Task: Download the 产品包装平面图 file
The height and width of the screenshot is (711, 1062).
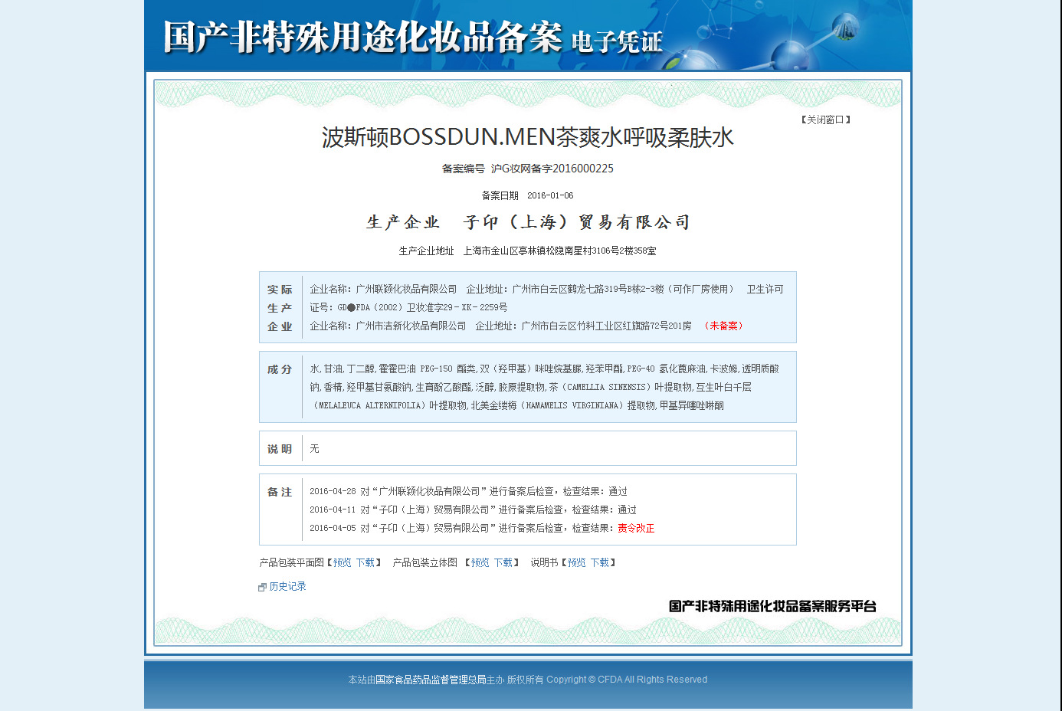Action: click(365, 562)
